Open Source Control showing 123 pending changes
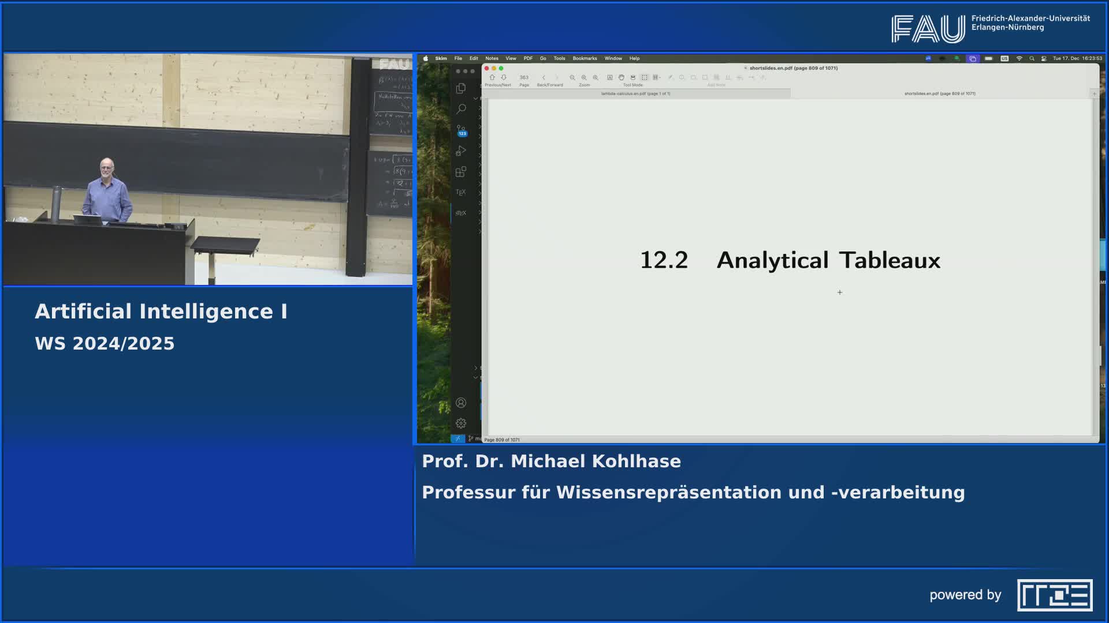This screenshot has width=1109, height=623. [461, 128]
